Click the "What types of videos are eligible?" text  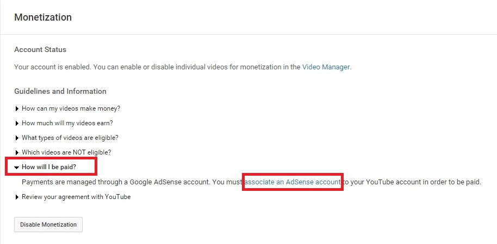(70, 138)
